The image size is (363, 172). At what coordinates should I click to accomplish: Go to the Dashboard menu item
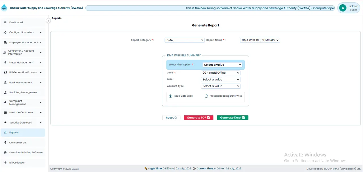click(23, 22)
